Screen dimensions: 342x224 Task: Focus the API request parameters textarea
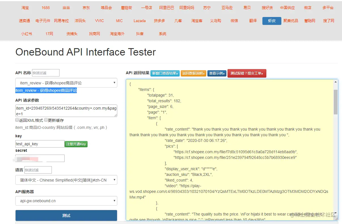pyautogui.click(x=66, y=111)
